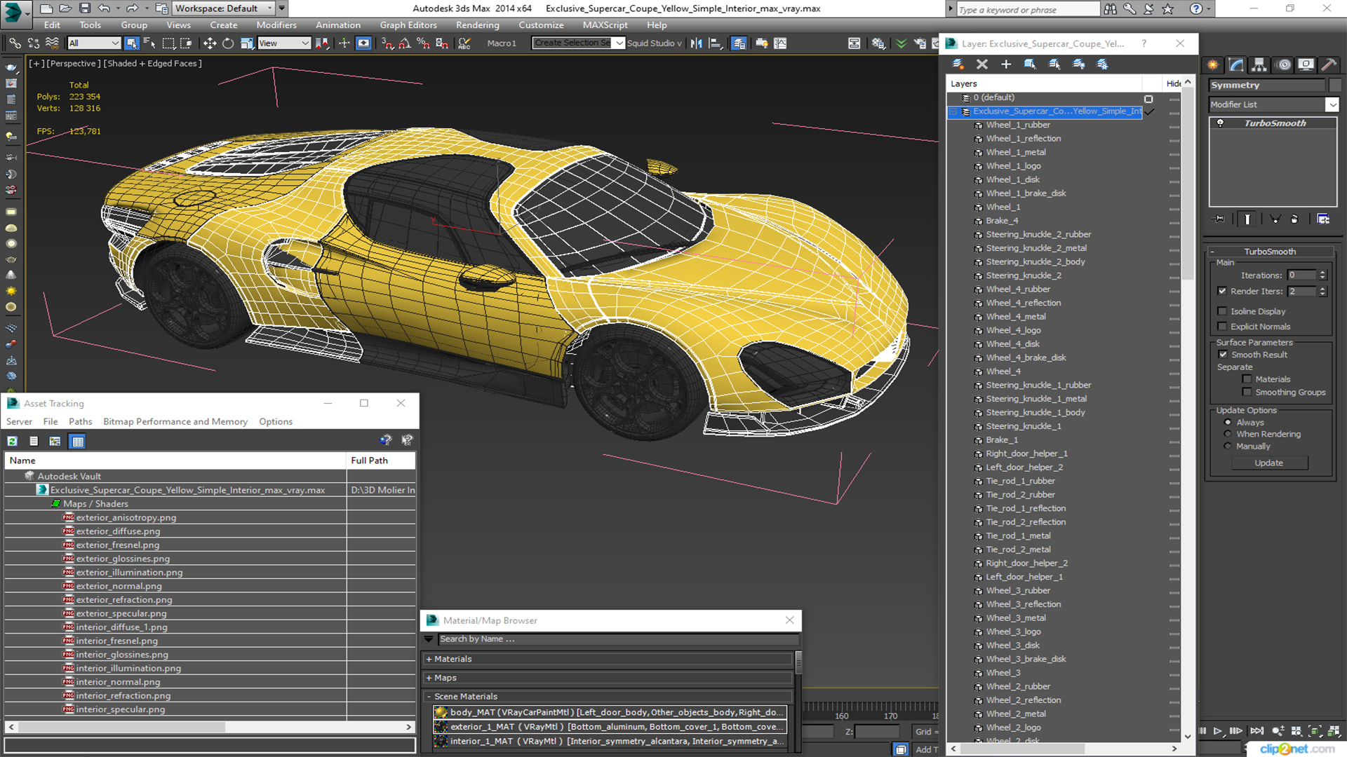This screenshot has height=757, width=1347.
Task: Enable Separate by Materials checkbox
Action: [x=1247, y=379]
